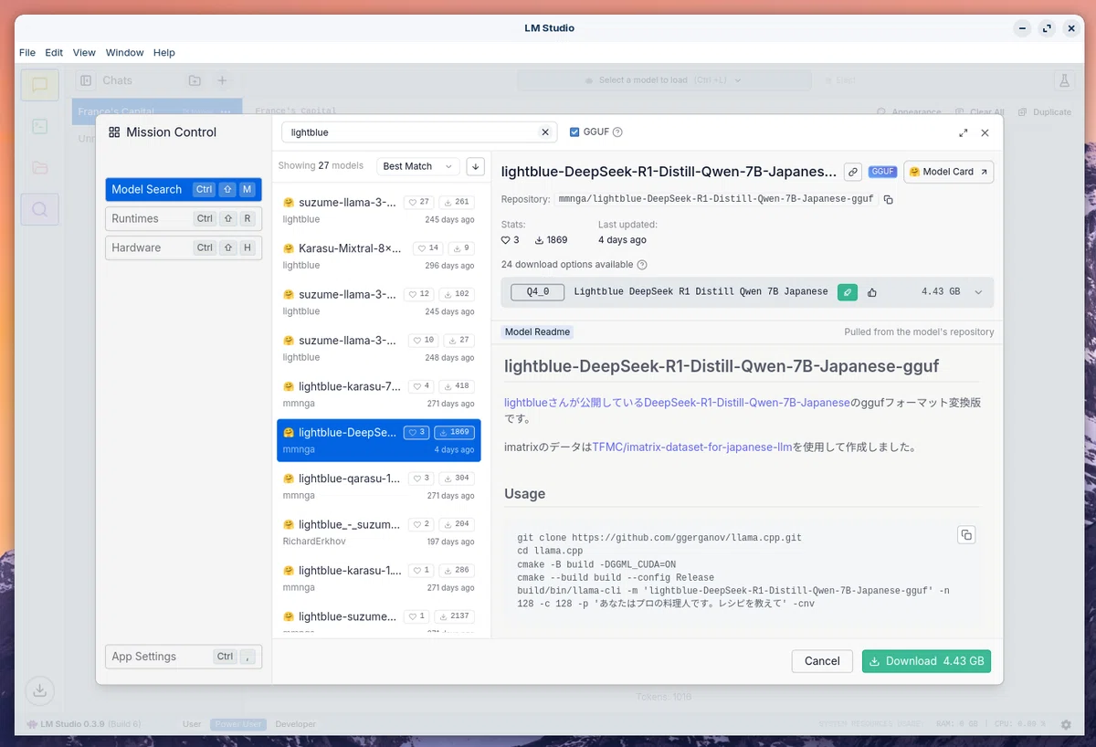Select lightblue-karasu-7 model with 418 downloads
The height and width of the screenshot is (747, 1096).
tap(379, 395)
